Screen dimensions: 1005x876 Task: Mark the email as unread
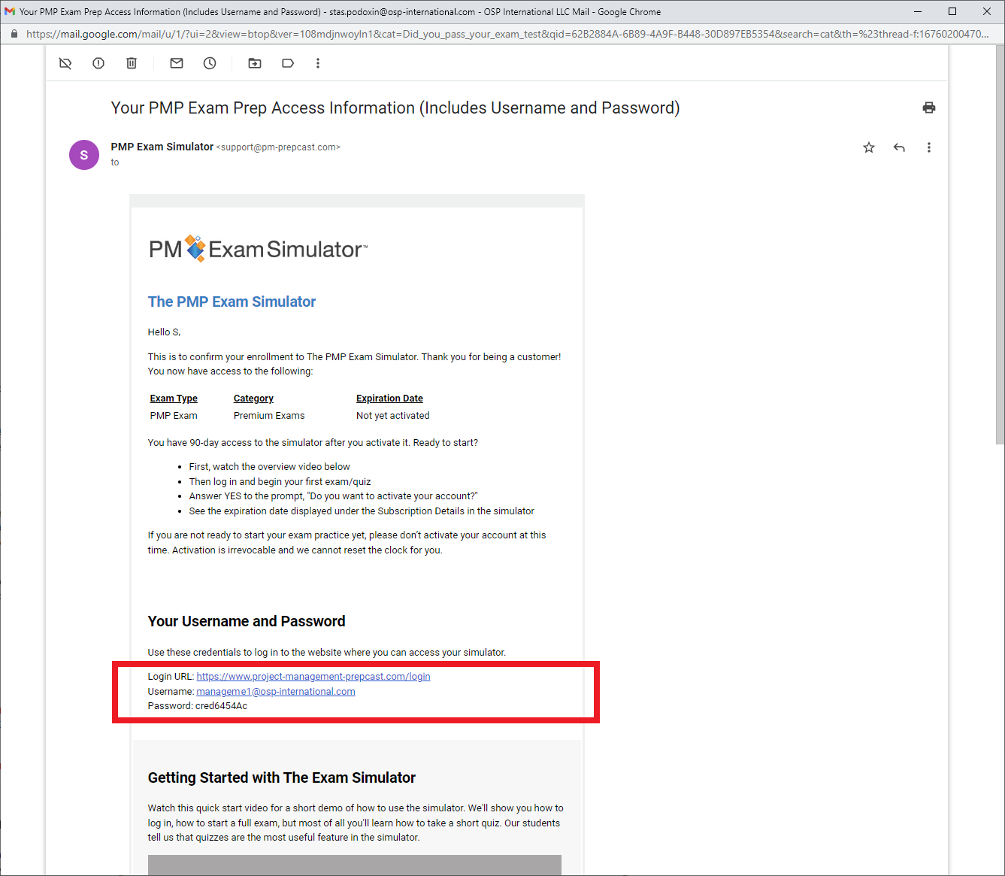tap(177, 63)
